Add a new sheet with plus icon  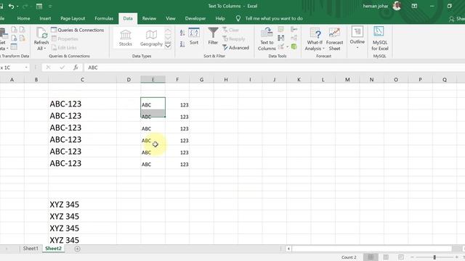coord(78,249)
